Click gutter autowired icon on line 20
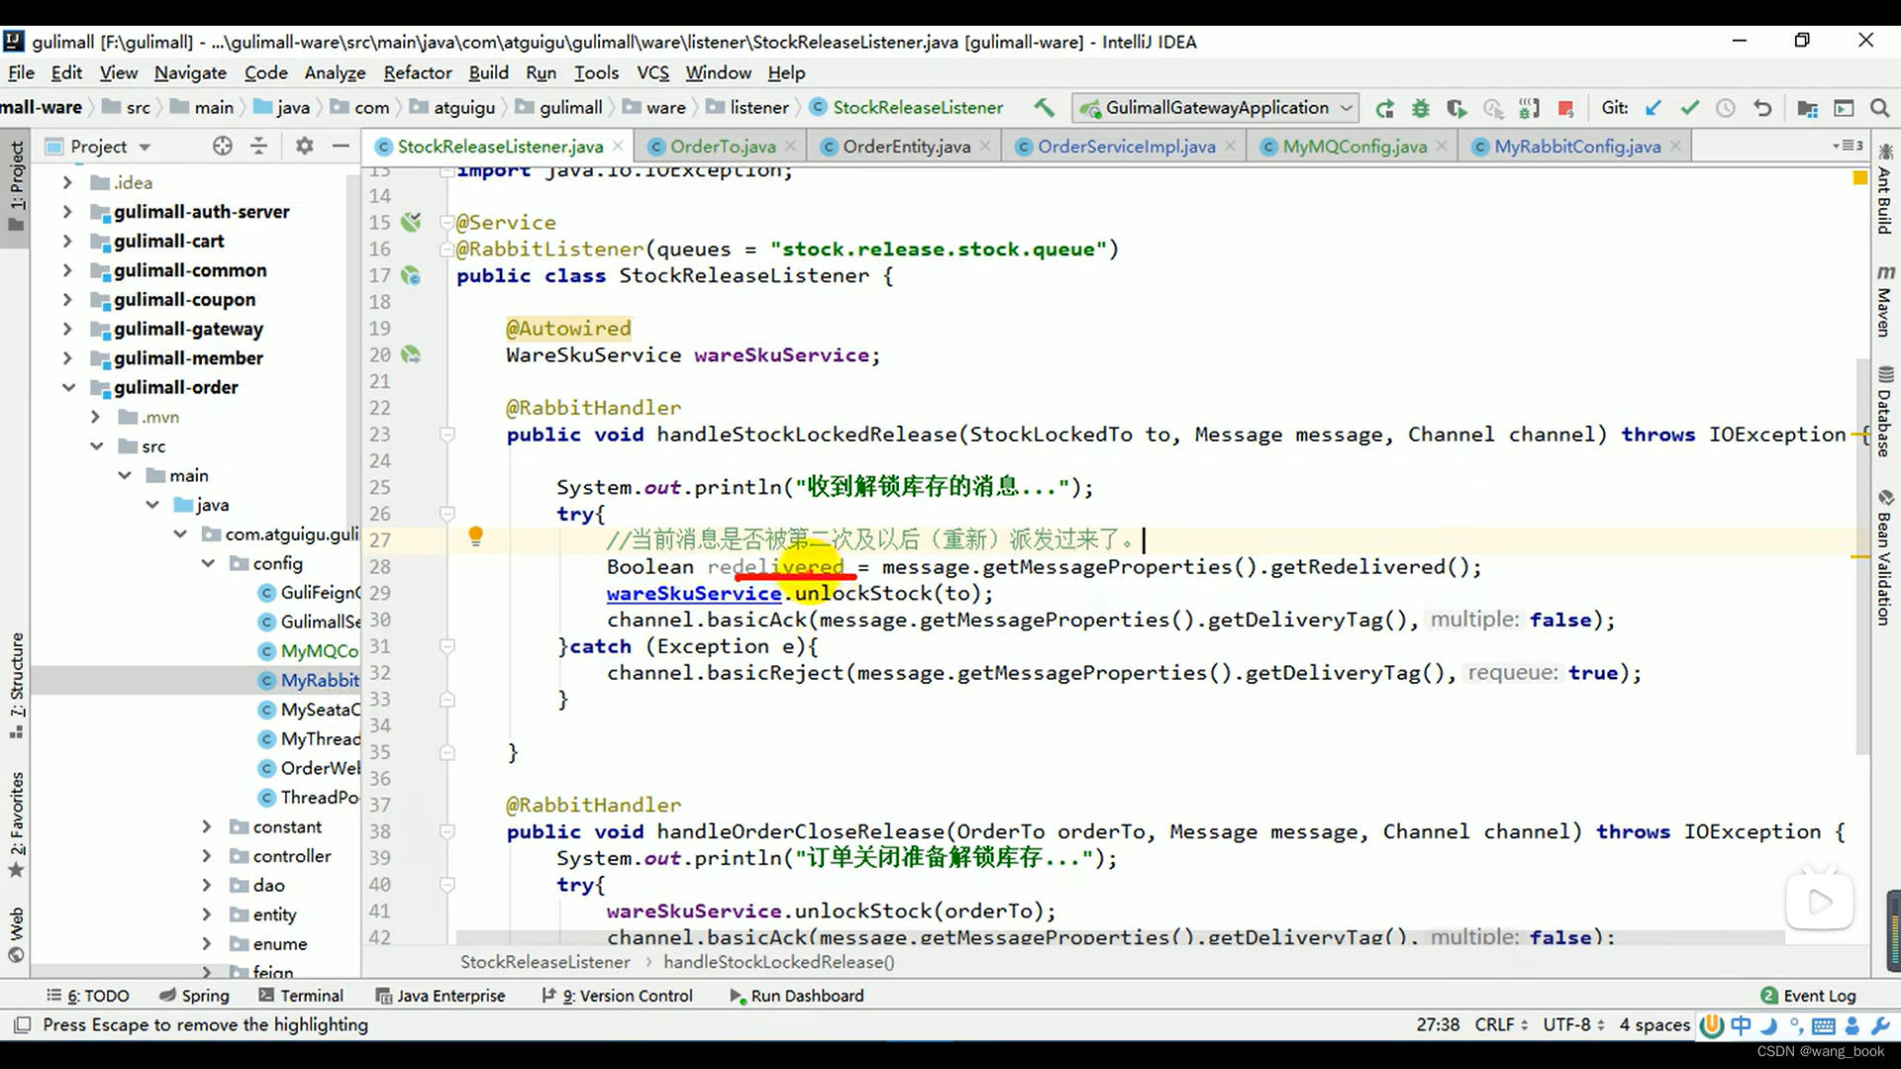 coord(411,354)
